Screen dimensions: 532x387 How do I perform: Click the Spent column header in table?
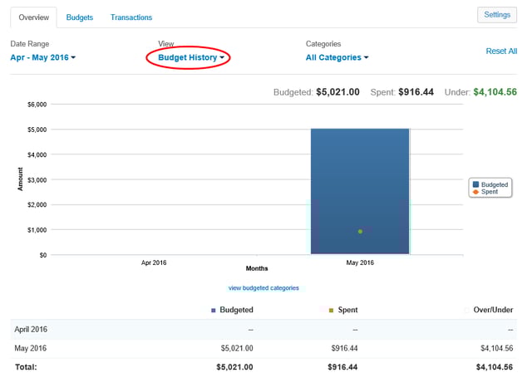(347, 310)
